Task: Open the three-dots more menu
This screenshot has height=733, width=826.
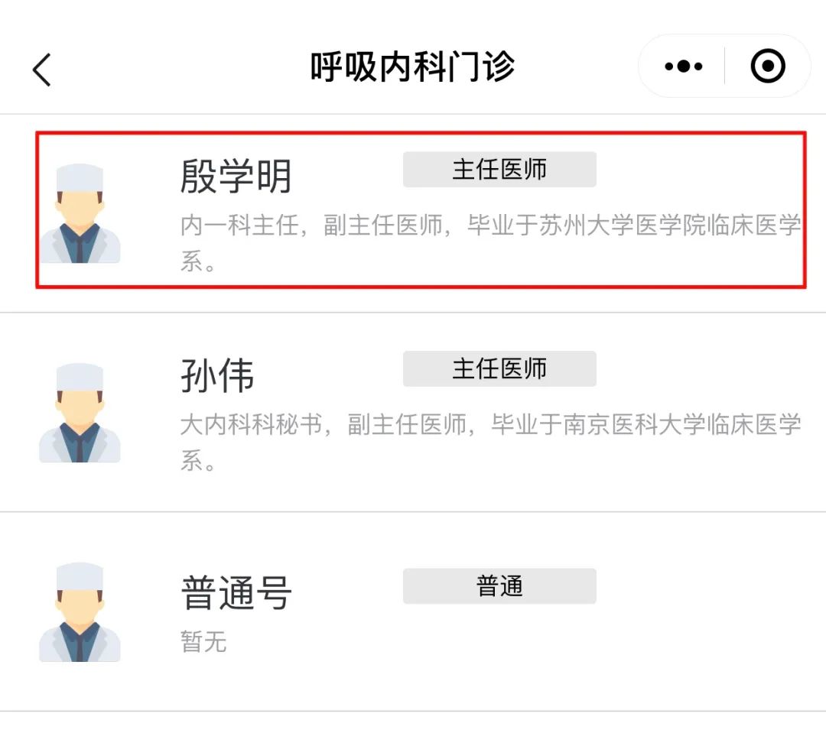Action: (x=683, y=66)
